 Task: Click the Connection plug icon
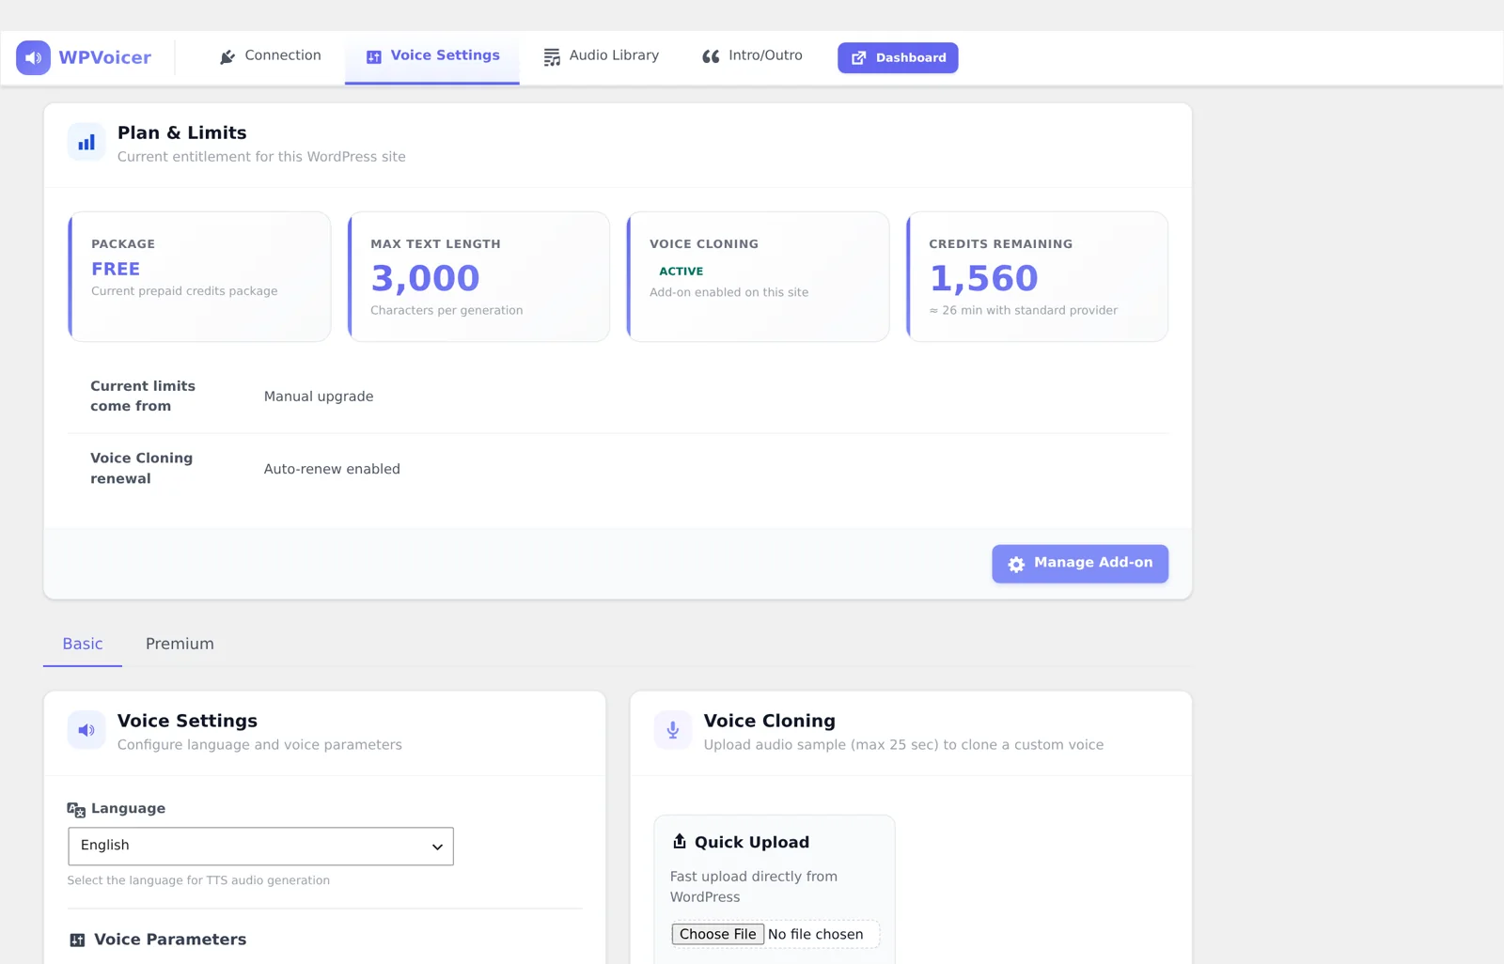[227, 57]
